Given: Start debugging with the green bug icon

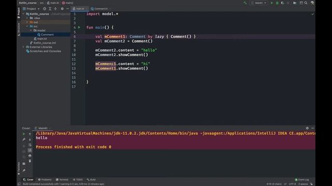Looking at the screenshot, I should (277, 3).
